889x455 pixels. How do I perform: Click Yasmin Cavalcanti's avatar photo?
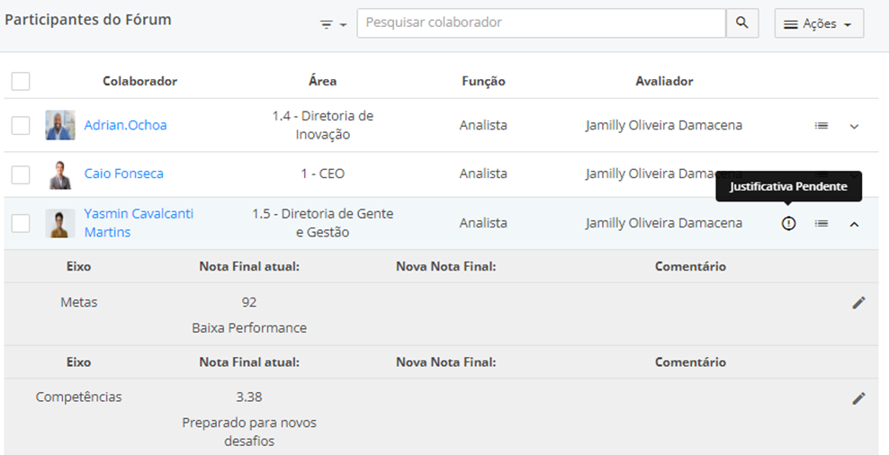tap(60, 223)
